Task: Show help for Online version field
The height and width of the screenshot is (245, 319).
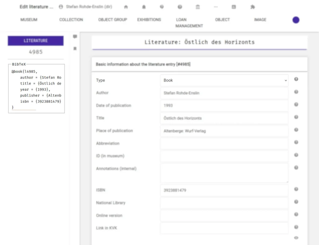Action: click(x=296, y=214)
